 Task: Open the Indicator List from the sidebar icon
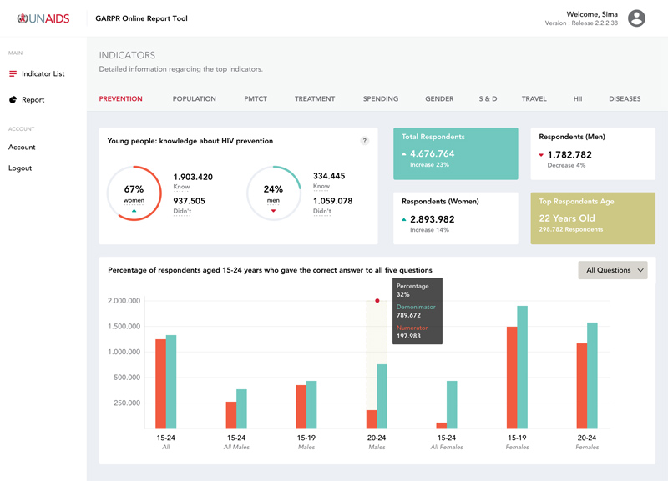coord(13,73)
